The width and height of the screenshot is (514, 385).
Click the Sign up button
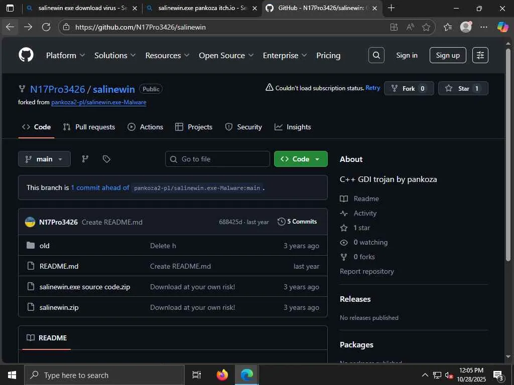(447, 55)
